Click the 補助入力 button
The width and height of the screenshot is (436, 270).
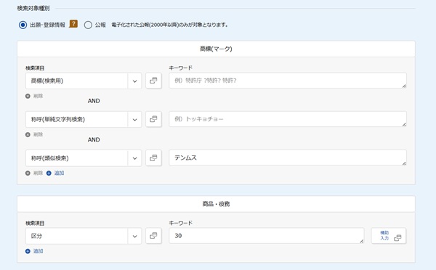[x=389, y=236]
